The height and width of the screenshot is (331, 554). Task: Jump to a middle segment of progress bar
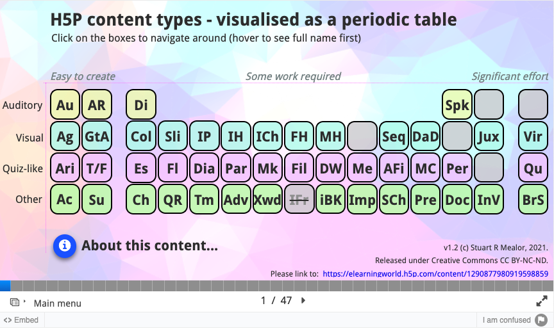click(276, 286)
